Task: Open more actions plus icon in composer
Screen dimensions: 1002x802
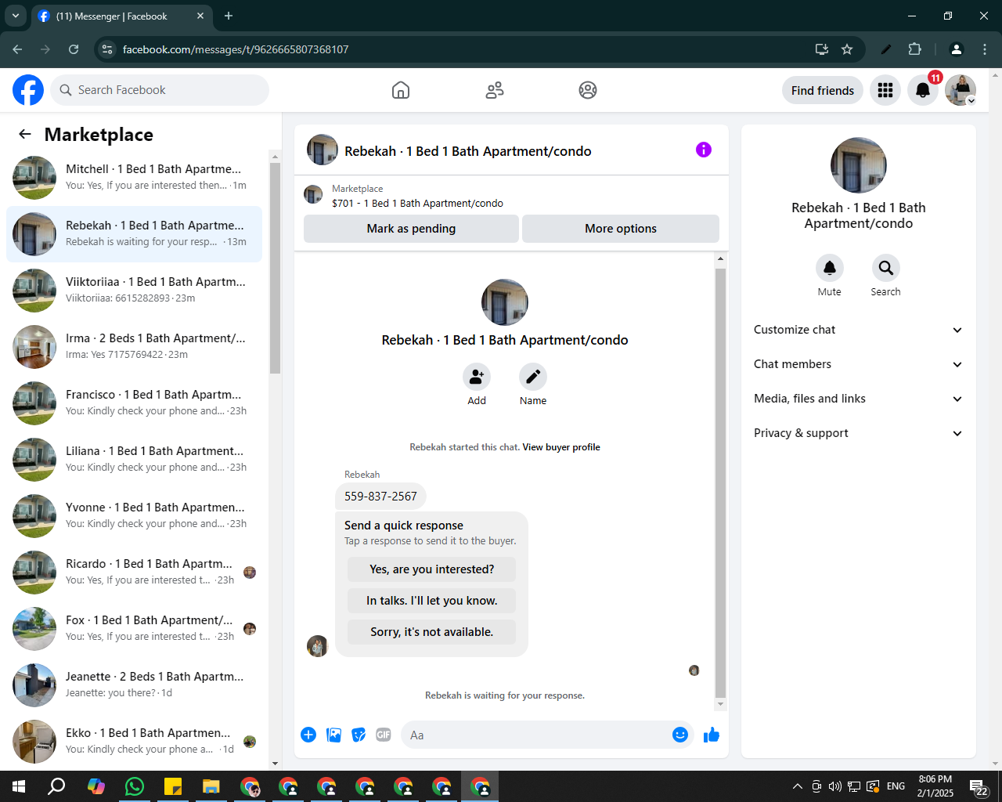Action: (x=308, y=735)
